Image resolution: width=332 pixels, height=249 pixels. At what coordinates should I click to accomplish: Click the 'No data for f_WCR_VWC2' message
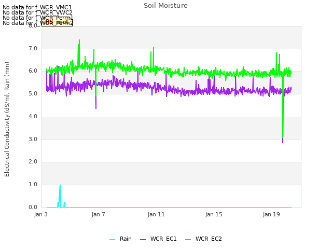[37, 12]
